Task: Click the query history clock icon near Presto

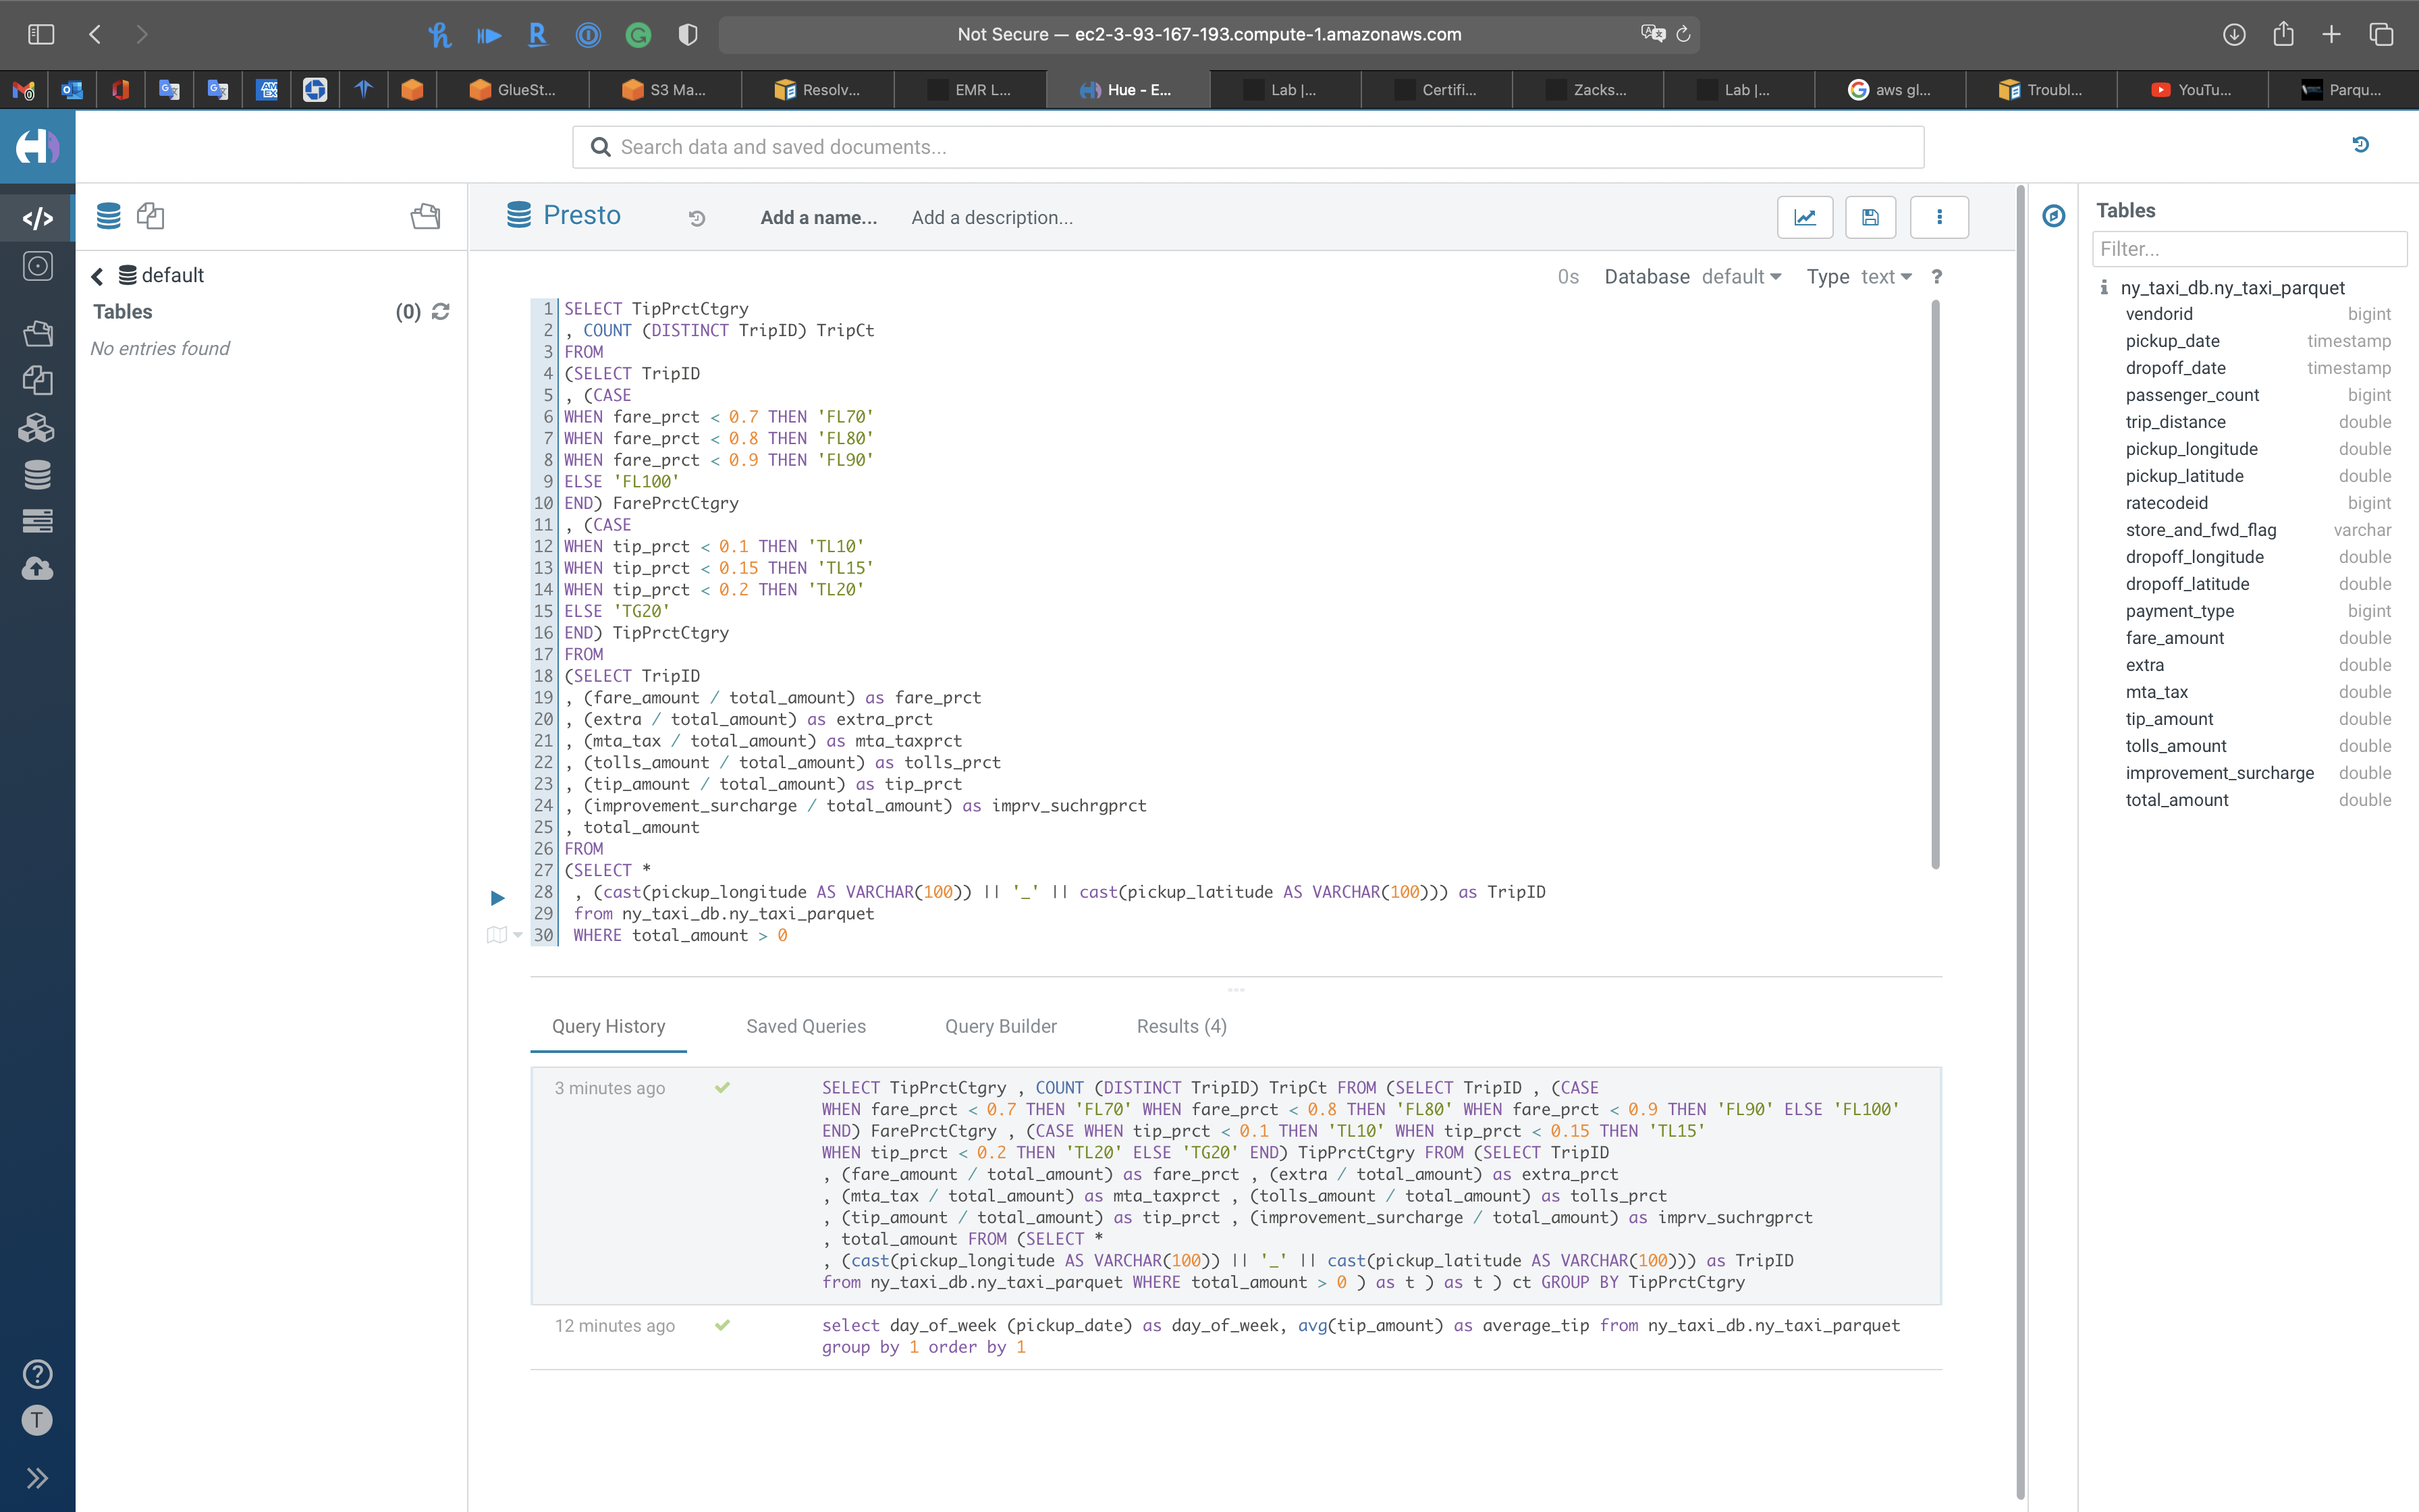Action: pyautogui.click(x=697, y=218)
